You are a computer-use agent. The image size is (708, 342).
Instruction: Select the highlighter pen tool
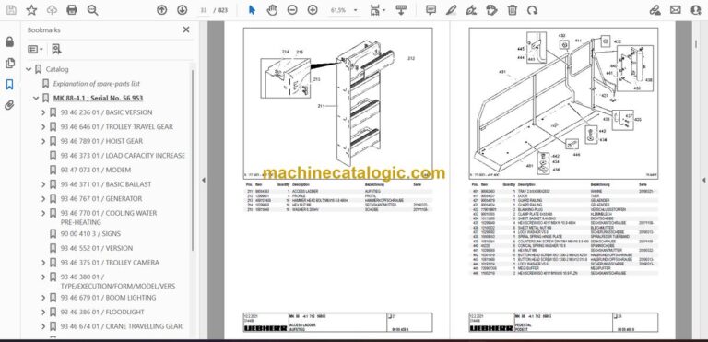pyautogui.click(x=451, y=10)
